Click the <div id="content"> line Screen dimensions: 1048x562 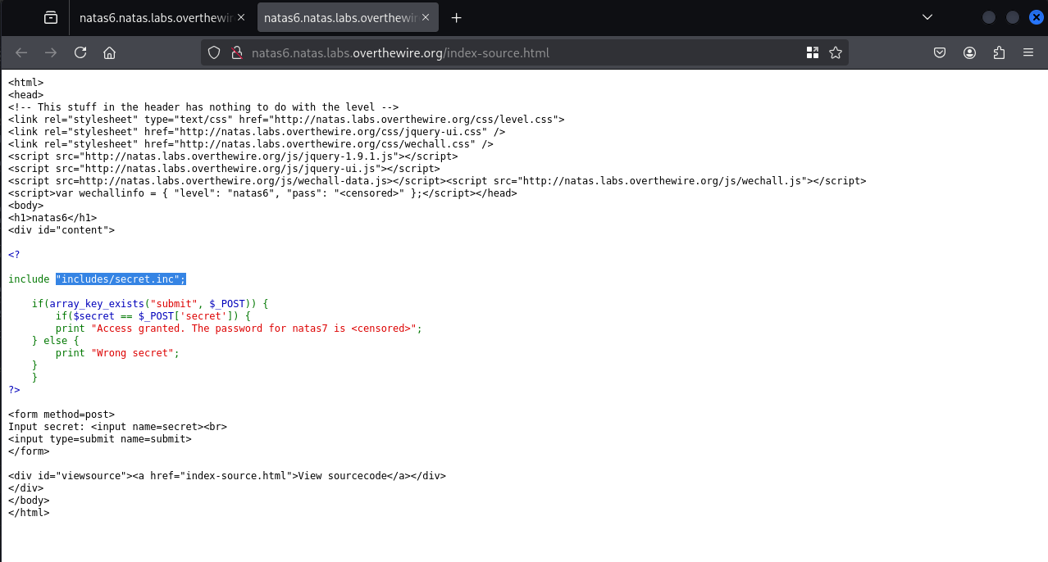coord(62,230)
